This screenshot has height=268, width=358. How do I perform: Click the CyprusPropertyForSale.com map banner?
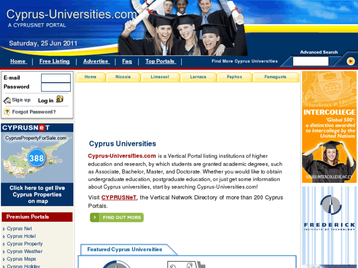37,157
